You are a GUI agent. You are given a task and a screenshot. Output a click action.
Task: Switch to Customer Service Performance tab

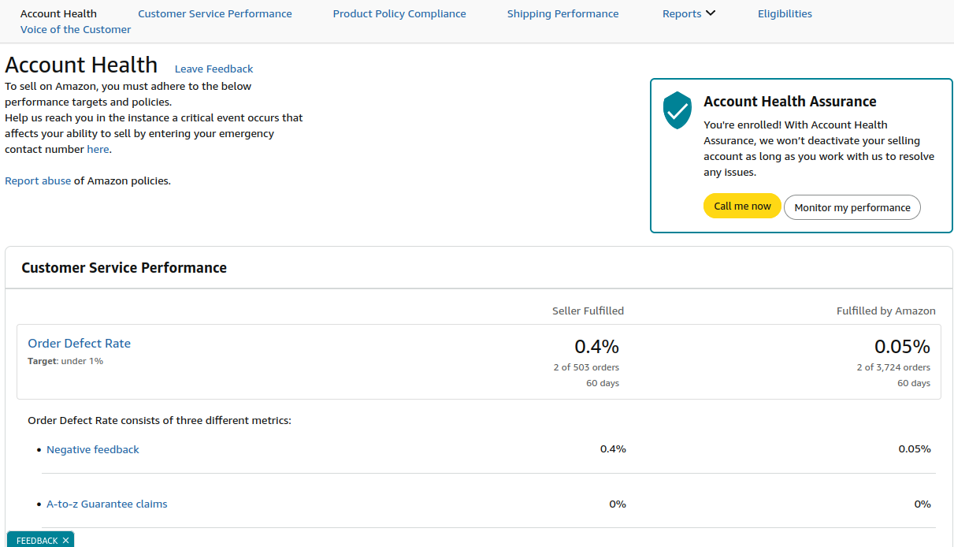click(x=215, y=13)
